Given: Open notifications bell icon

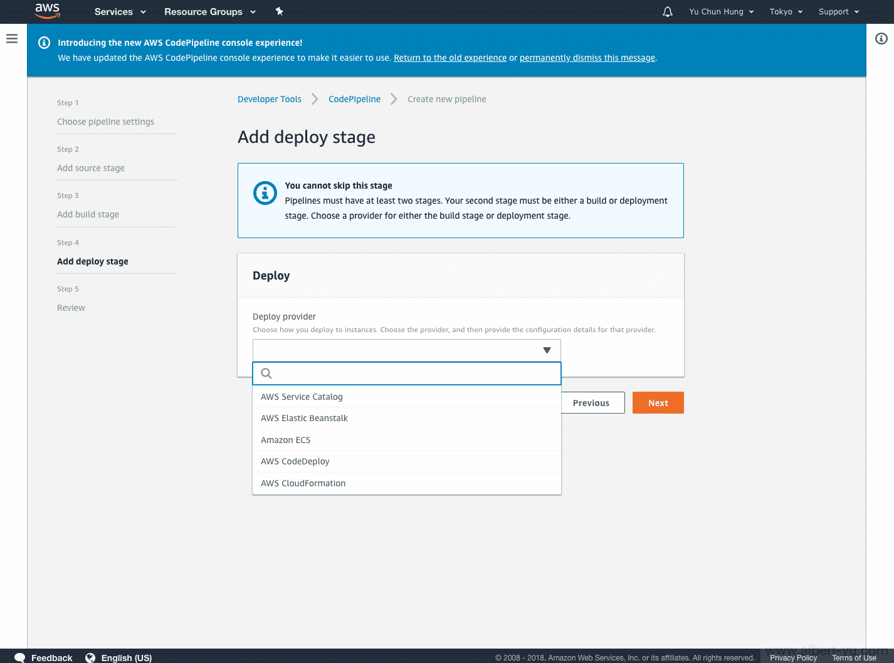Looking at the screenshot, I should (668, 12).
